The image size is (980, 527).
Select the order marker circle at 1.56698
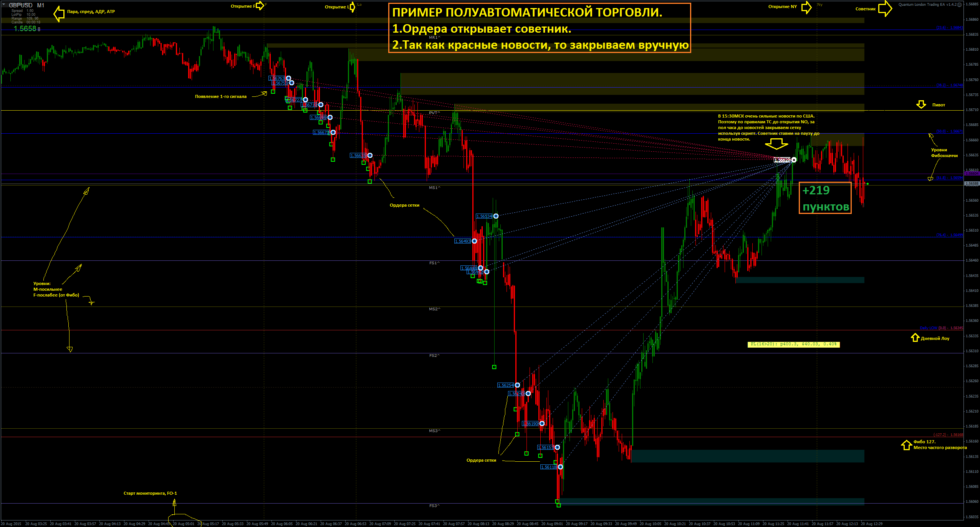330,118
